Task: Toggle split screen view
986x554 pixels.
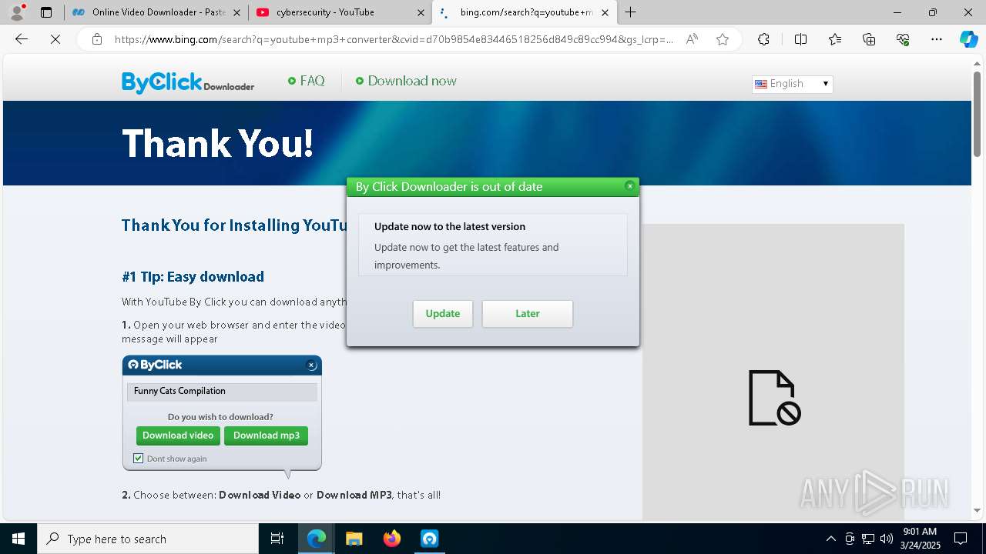Action: (x=800, y=39)
